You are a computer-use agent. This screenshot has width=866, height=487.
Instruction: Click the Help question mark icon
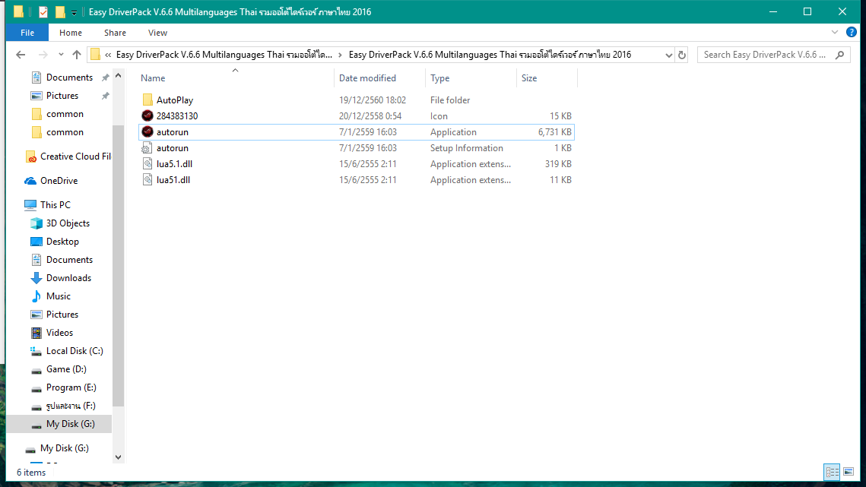[851, 32]
